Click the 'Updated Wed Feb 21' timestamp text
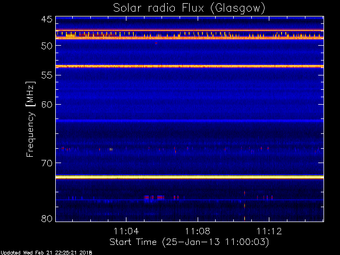 tap(46, 253)
